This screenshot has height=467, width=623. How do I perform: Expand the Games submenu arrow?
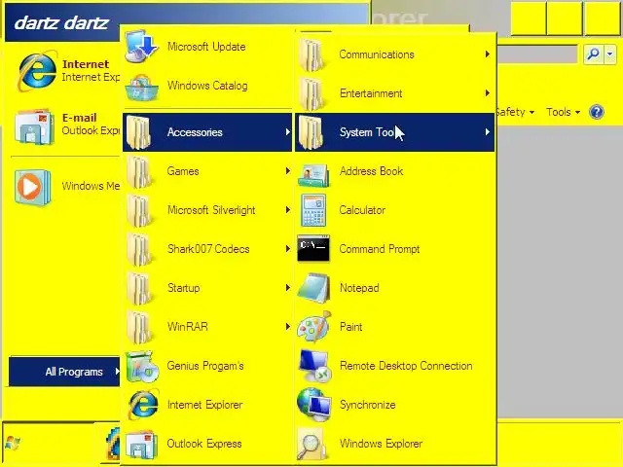[288, 171]
